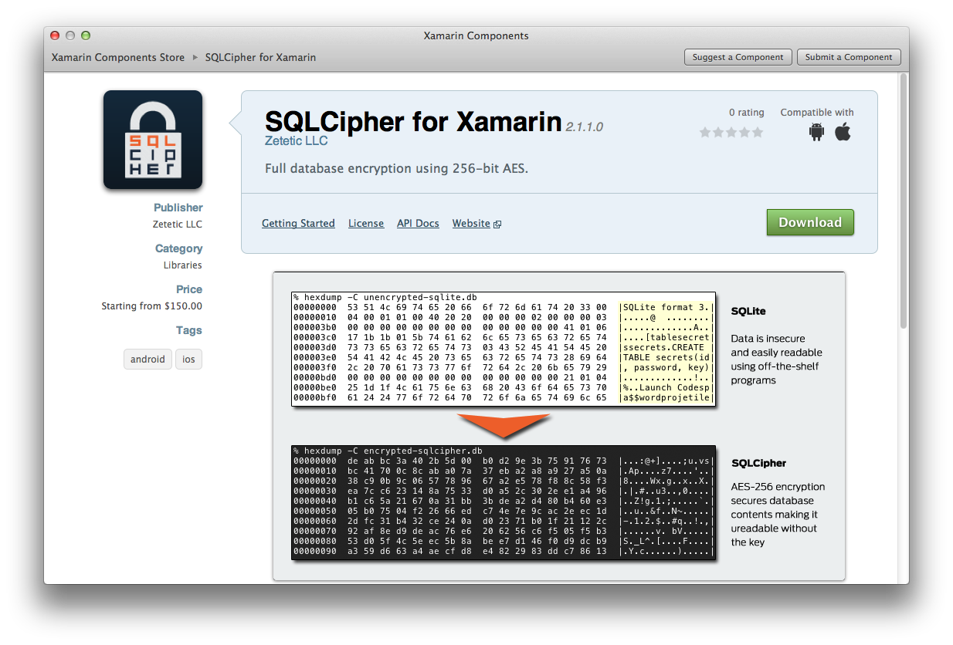The height and width of the screenshot is (645, 953).
Task: Go back to Xamarin Components Store breadcrumb
Action: pyautogui.click(x=118, y=57)
